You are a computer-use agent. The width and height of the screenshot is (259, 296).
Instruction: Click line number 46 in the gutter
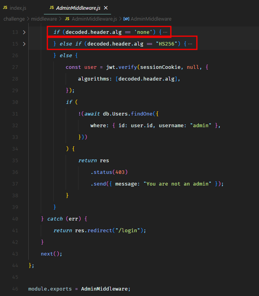[16, 289]
